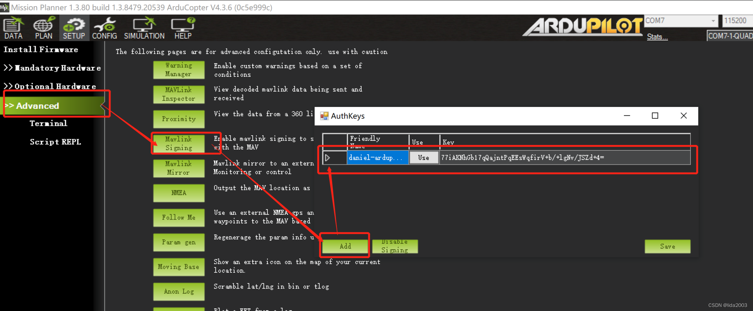The width and height of the screenshot is (753, 311).
Task: Open the Terminal page
Action: [49, 124]
